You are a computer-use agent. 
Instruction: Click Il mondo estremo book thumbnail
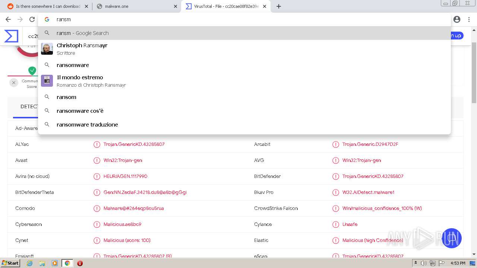[47, 81]
